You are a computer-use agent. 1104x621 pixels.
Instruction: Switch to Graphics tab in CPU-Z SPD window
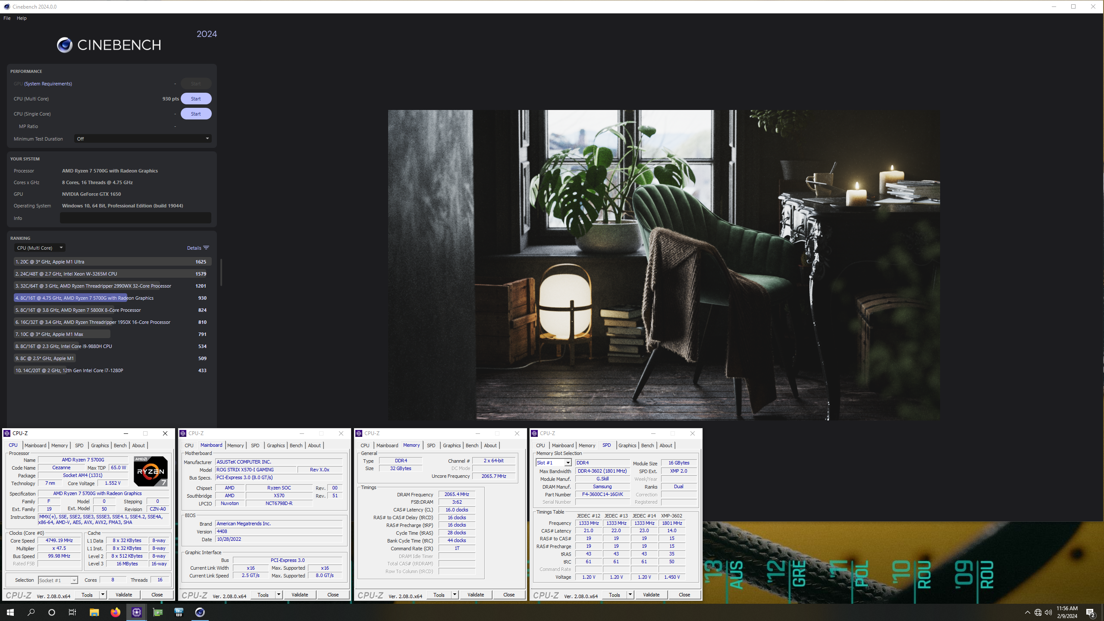click(x=627, y=445)
